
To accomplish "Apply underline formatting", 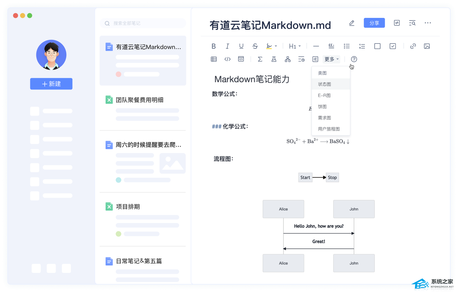I will pyautogui.click(x=241, y=46).
